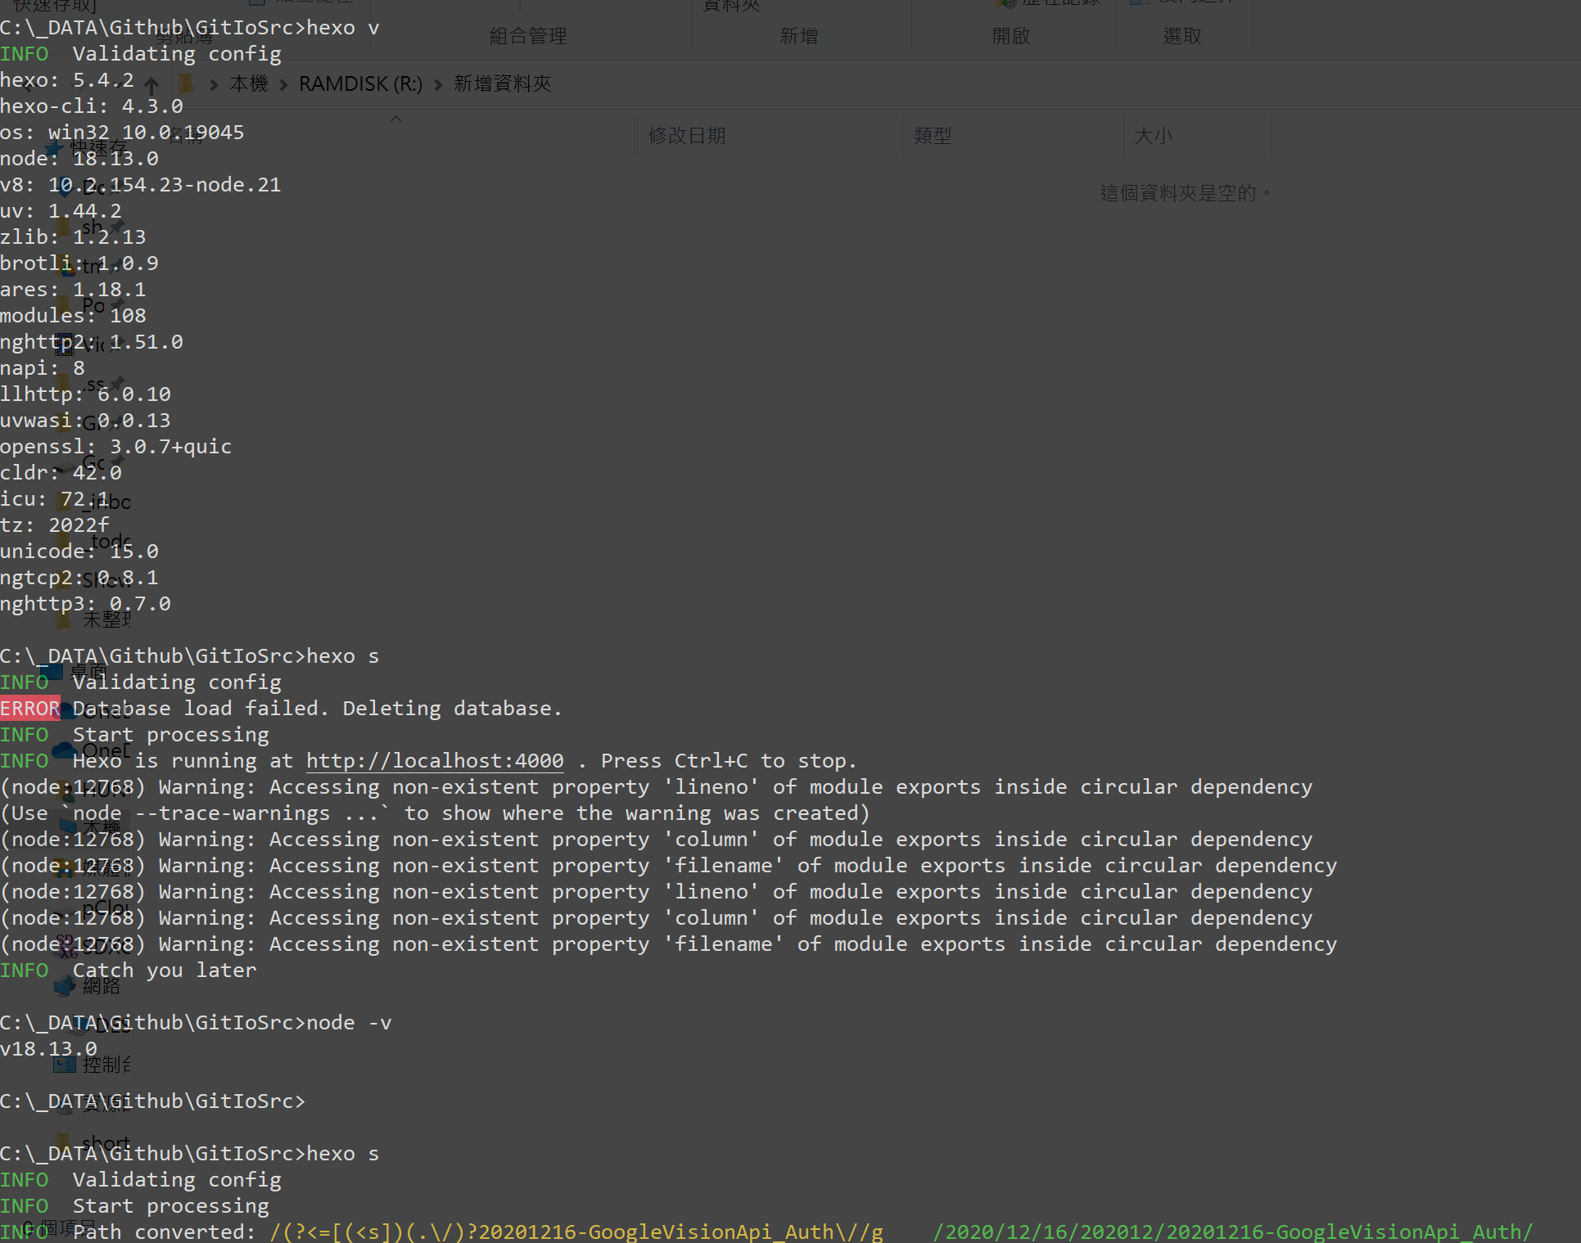Click the 'llhttp: 6.0.10' line

(85, 394)
